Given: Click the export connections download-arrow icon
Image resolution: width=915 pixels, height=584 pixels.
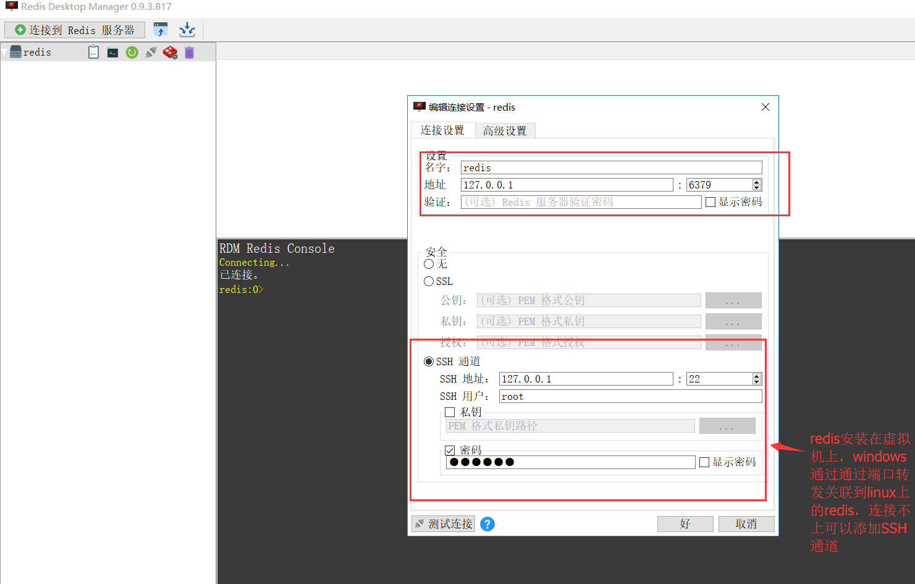Looking at the screenshot, I should pyautogui.click(x=187, y=30).
